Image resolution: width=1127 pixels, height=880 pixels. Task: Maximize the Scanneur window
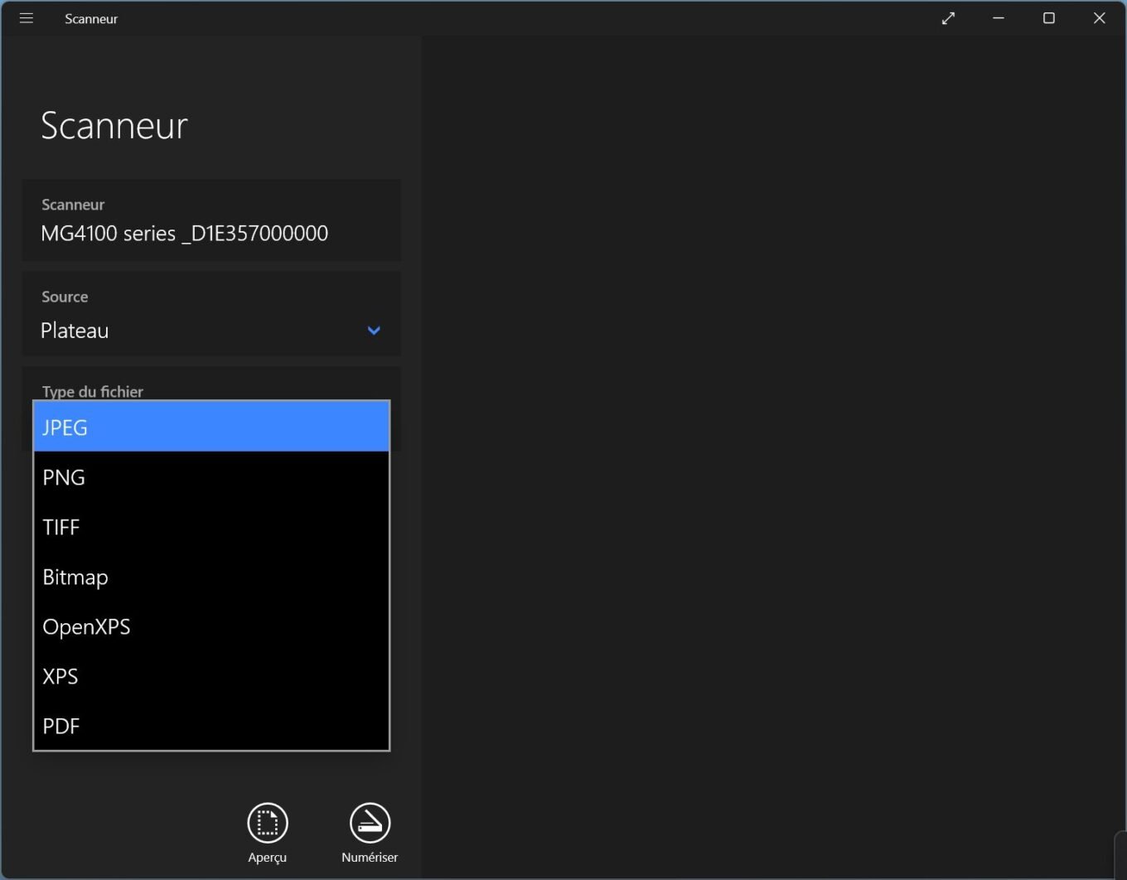(x=1049, y=18)
